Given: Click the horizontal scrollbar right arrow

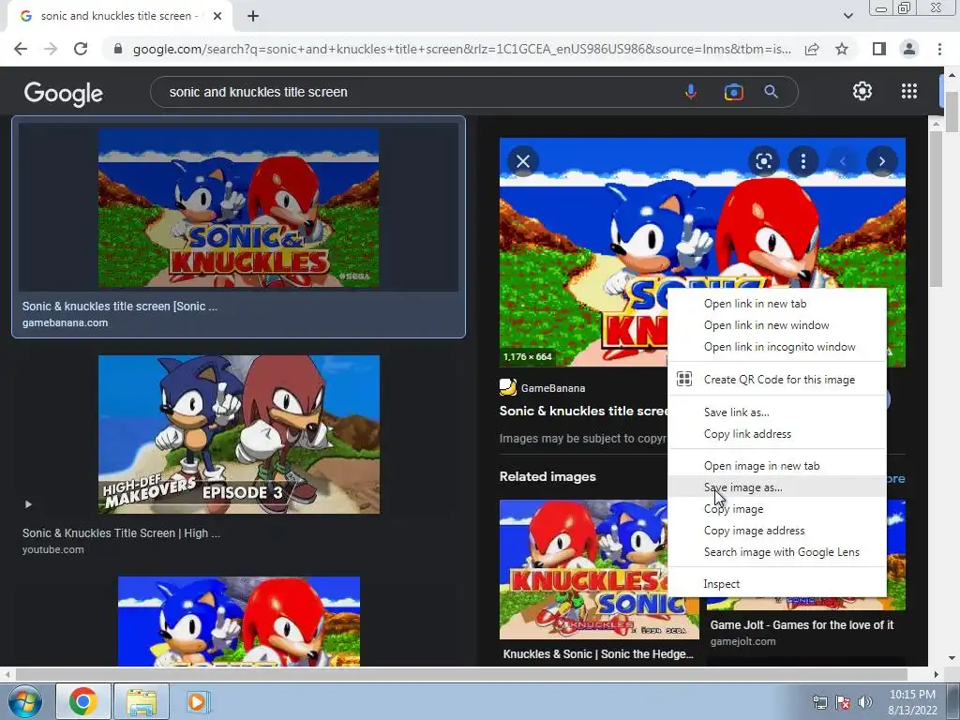Looking at the screenshot, I should click(x=936, y=674).
